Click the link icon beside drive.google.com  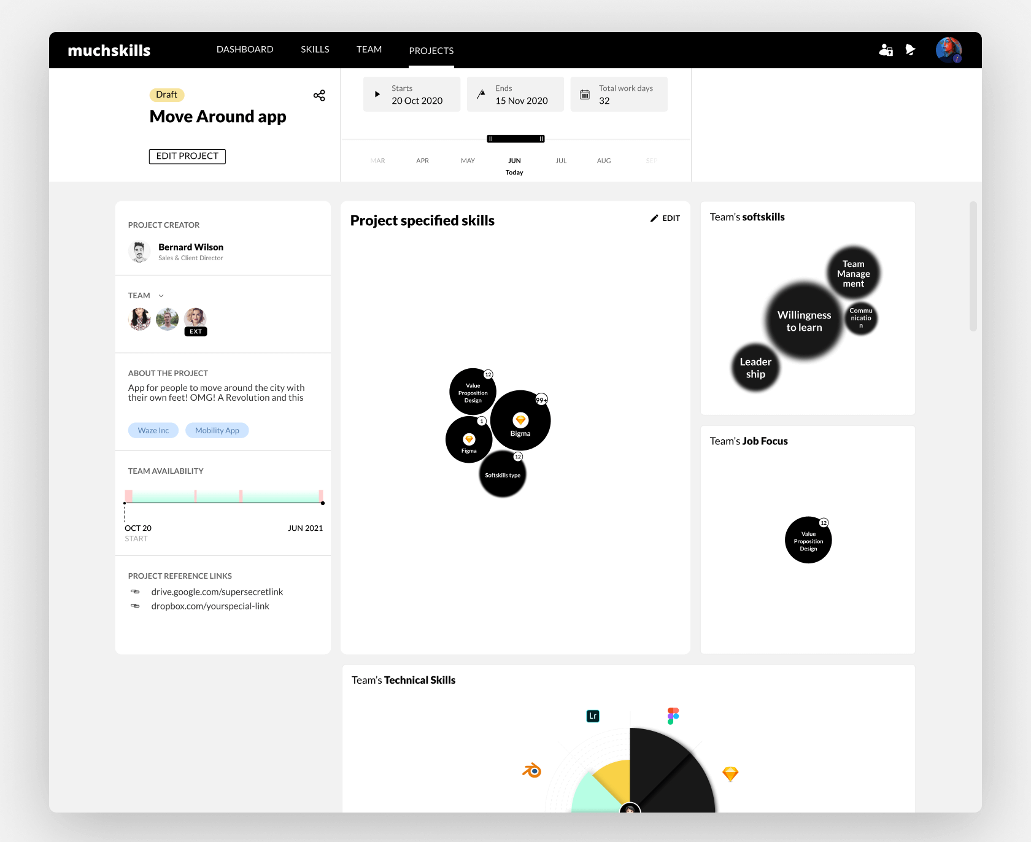click(x=135, y=592)
